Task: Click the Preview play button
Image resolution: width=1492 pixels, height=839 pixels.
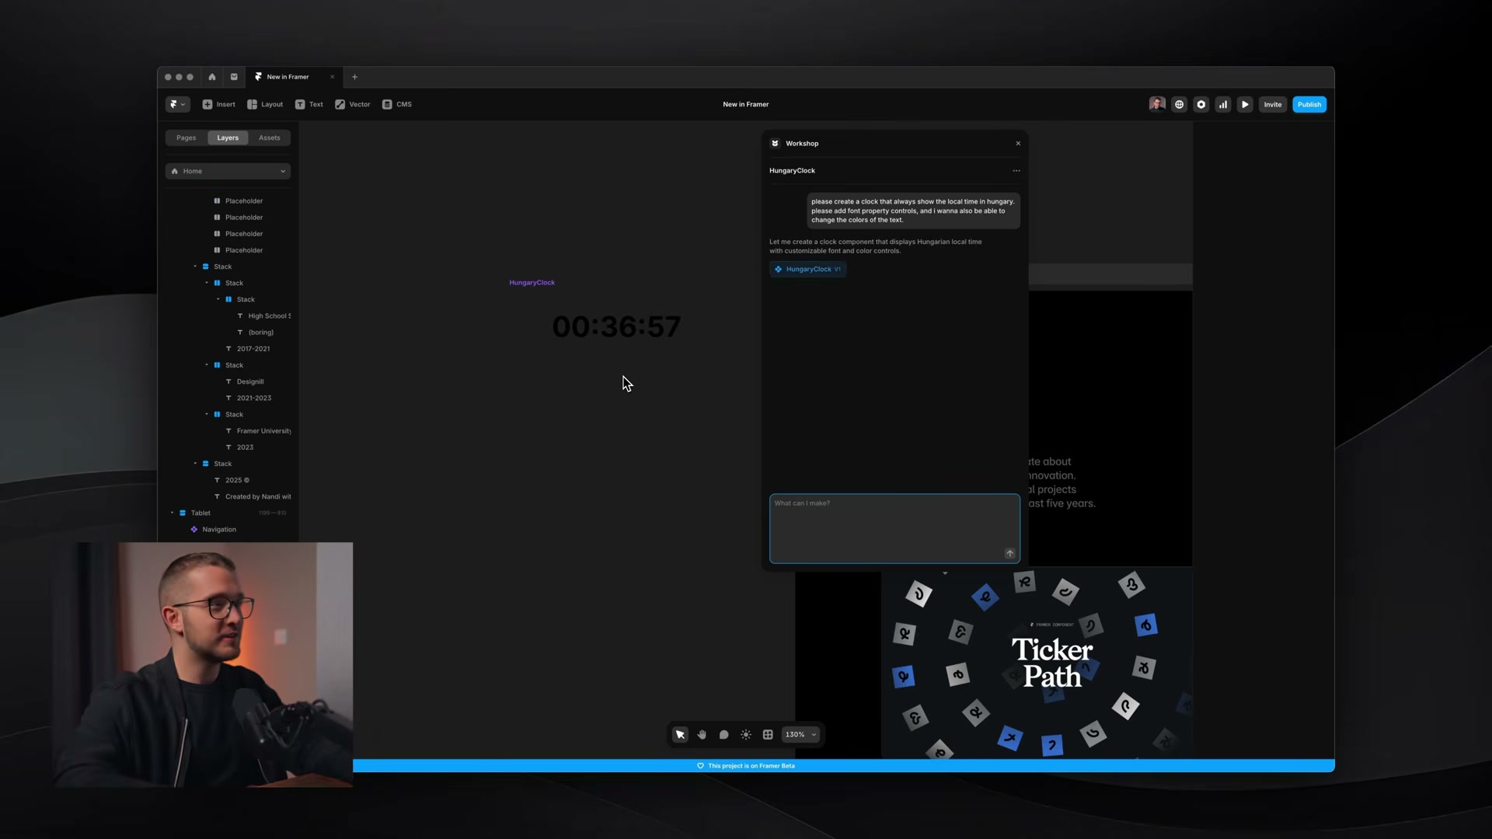Action: [x=1245, y=104]
